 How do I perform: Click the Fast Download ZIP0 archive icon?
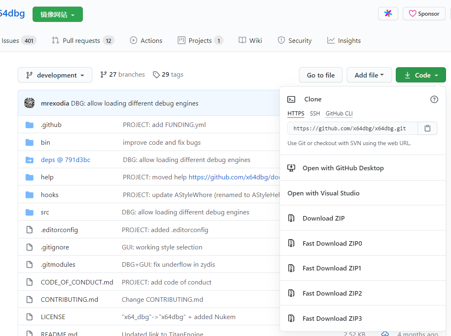(291, 243)
